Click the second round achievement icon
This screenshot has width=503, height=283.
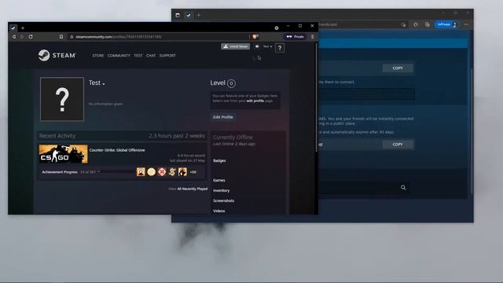152,172
